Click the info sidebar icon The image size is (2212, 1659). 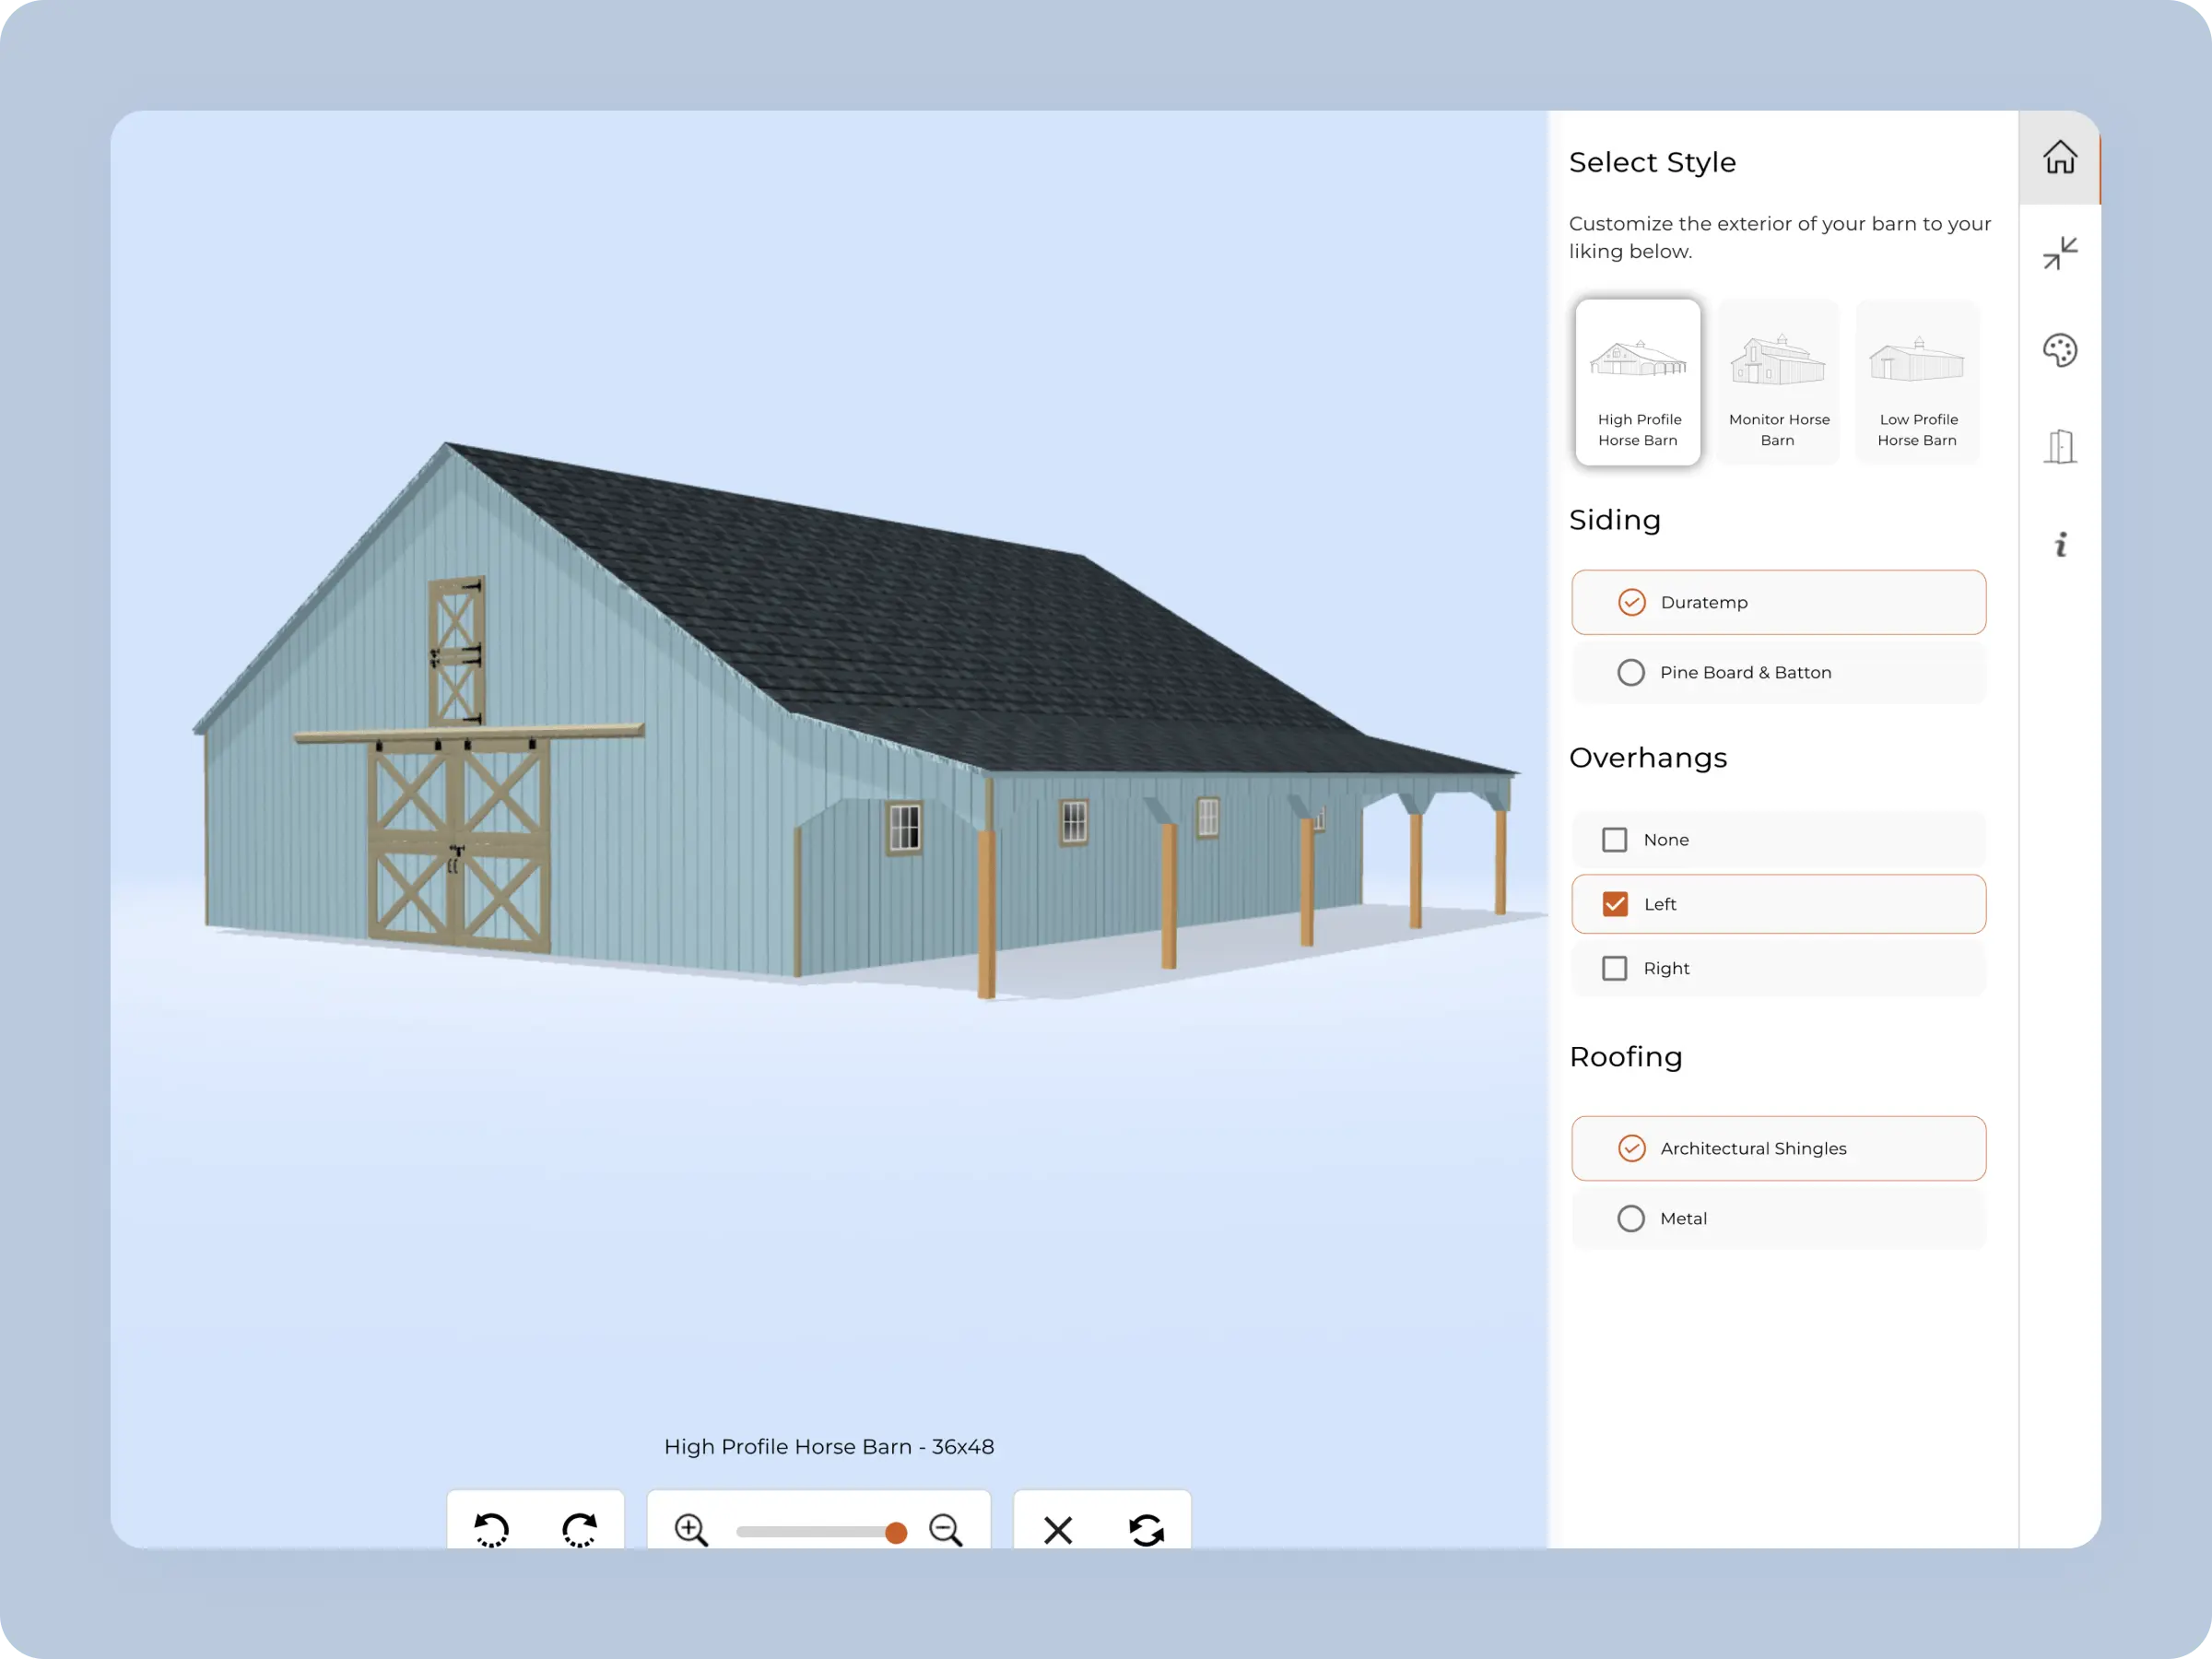click(x=2059, y=545)
